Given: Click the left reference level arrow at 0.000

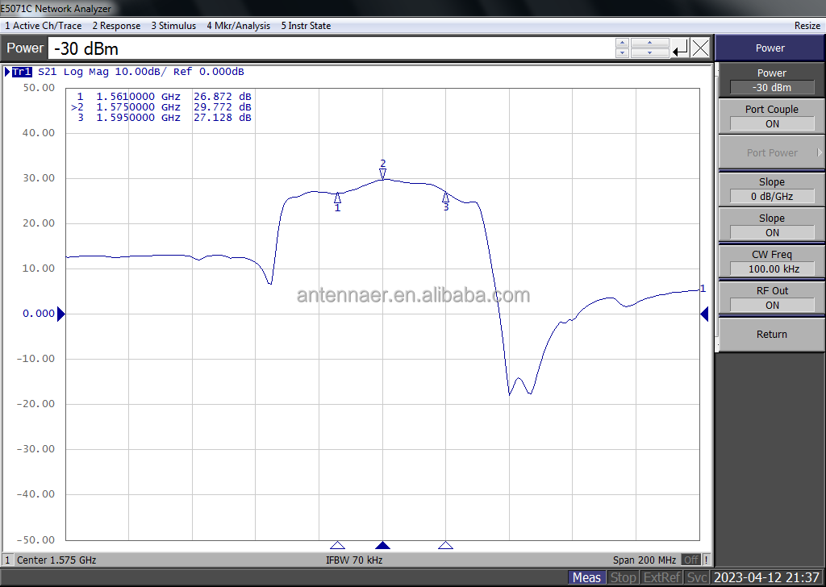Looking at the screenshot, I should point(61,314).
